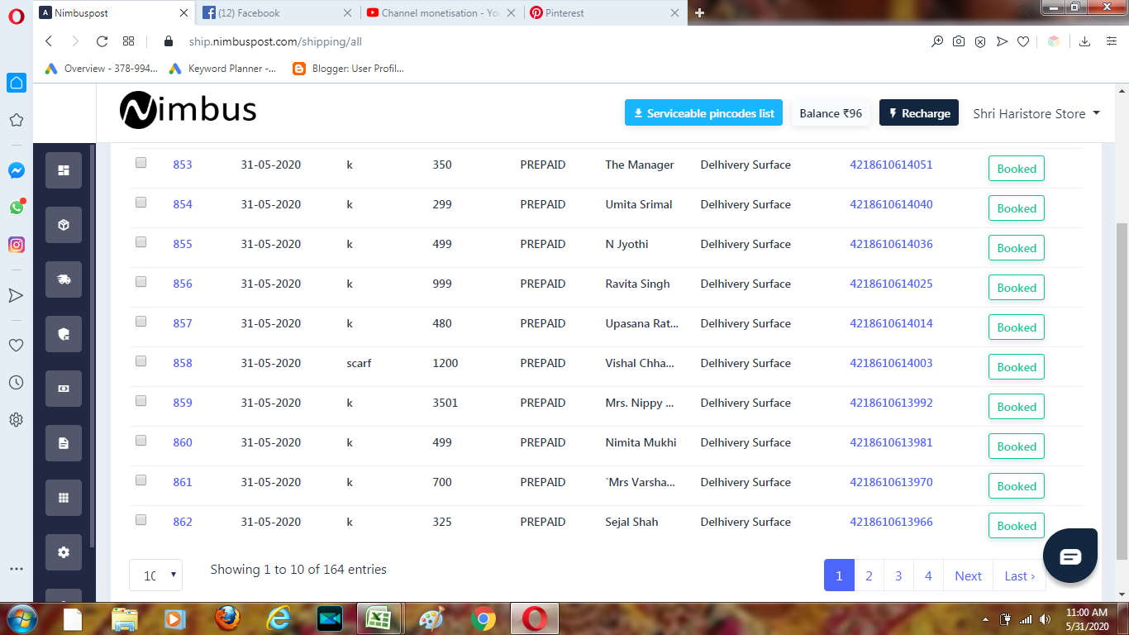Go to page 3 of entries
The image size is (1129, 635).
898,575
